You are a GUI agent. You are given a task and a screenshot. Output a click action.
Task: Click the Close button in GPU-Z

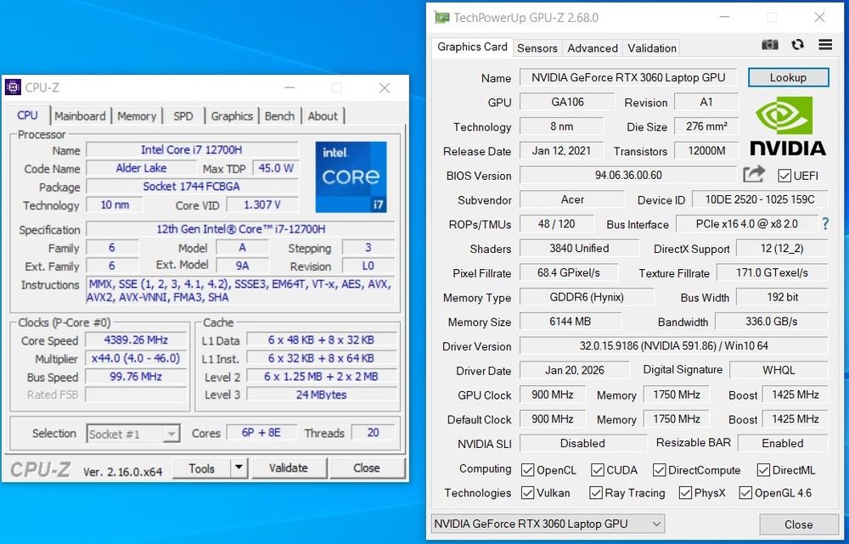pos(799,524)
